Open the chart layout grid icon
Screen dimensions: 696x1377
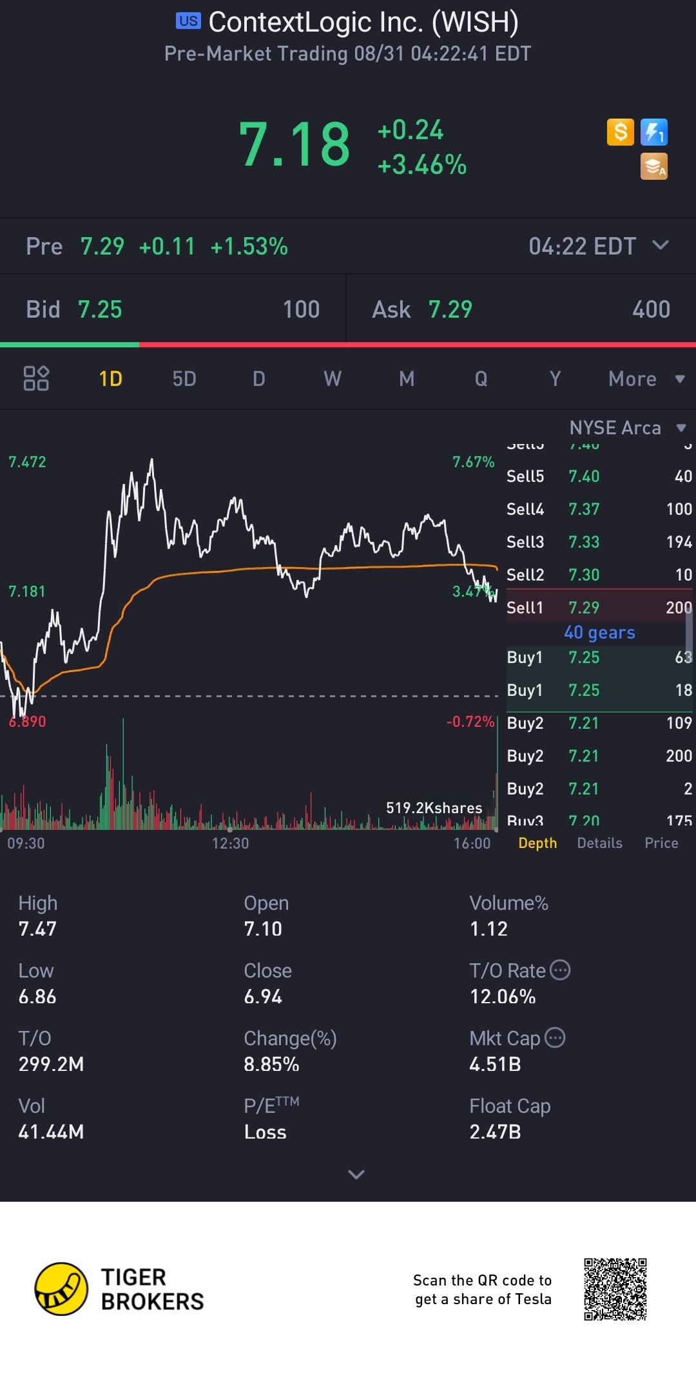(x=36, y=378)
